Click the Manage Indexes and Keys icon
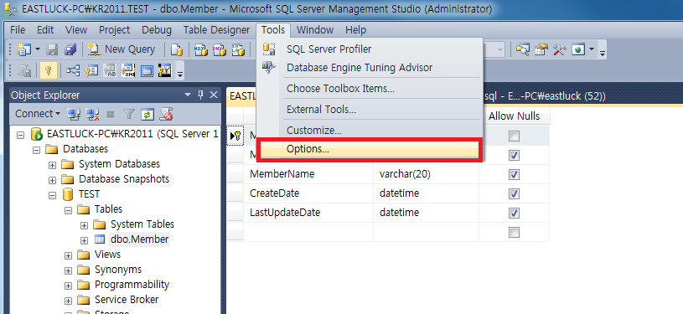This screenshot has width=683, height=314. point(91,70)
